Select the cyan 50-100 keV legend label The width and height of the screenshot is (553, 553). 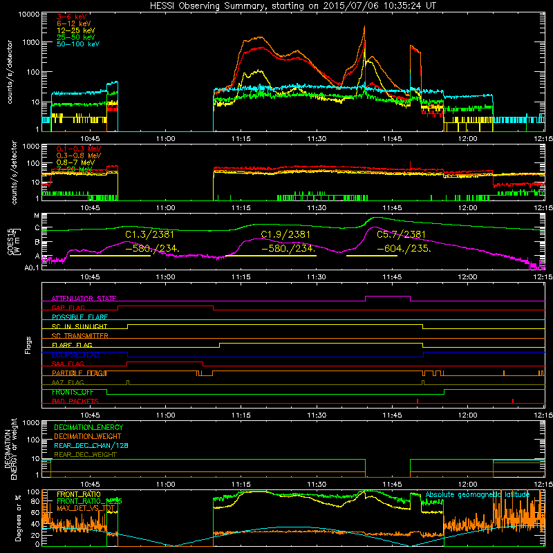78,44
